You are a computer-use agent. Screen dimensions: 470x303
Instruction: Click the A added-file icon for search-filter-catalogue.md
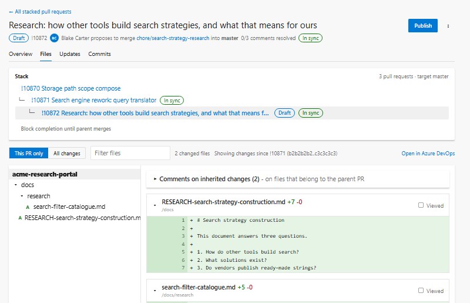[28, 207]
